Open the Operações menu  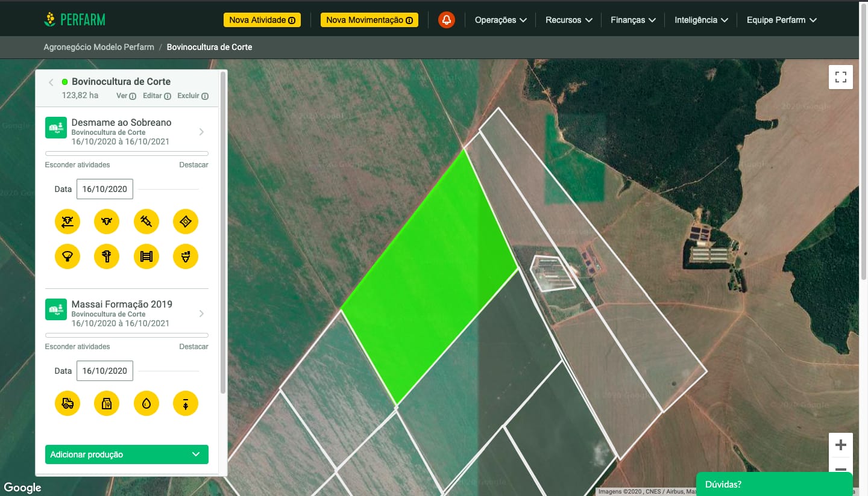click(500, 20)
